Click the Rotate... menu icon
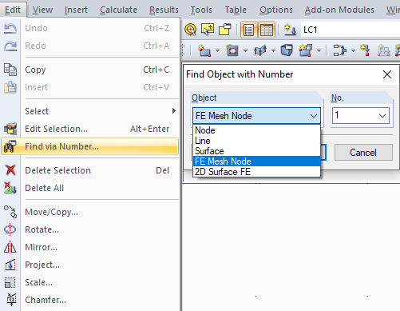The image size is (400, 311). pyautogui.click(x=10, y=229)
